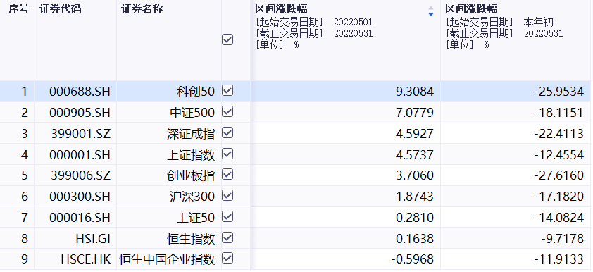This screenshot has height=272, width=593.
Task: Click the sort arrows on first 区间涨跌幅 column
Action: coord(430,11)
